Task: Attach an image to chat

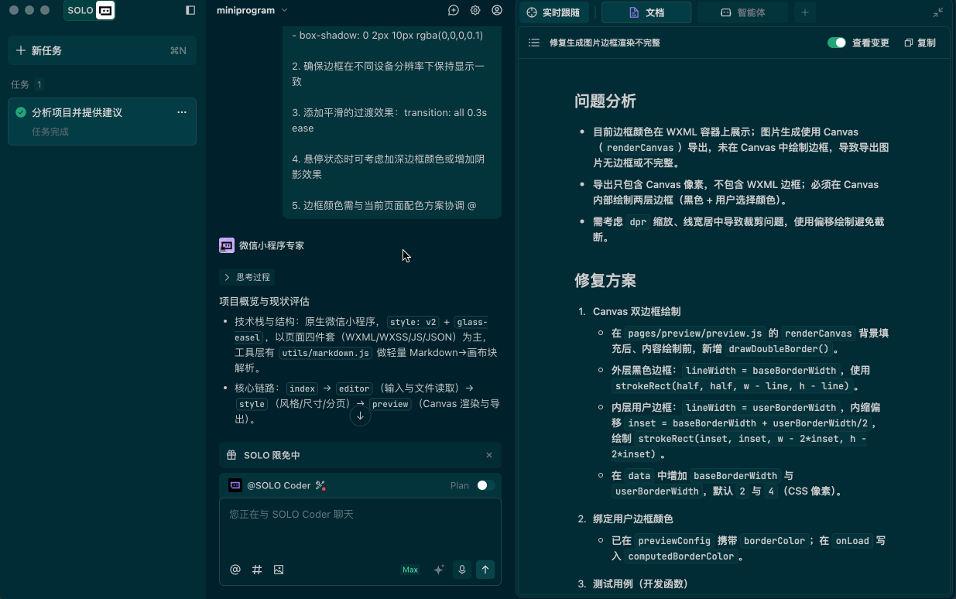Action: (x=279, y=570)
